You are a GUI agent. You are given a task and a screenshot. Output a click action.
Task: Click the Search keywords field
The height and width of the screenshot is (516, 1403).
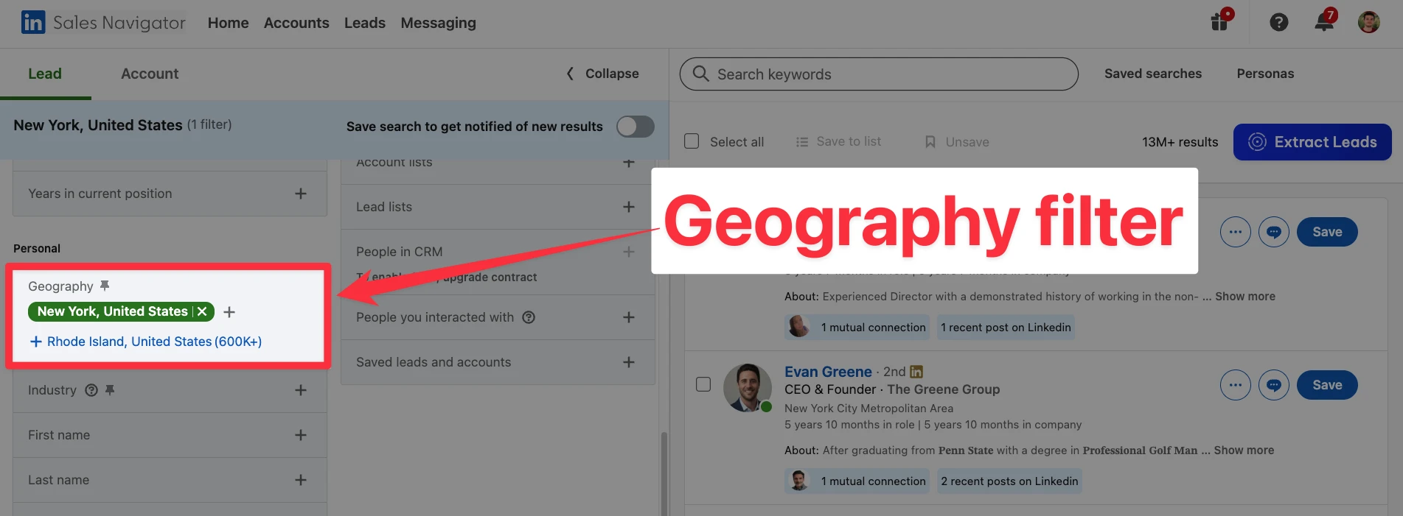(879, 74)
